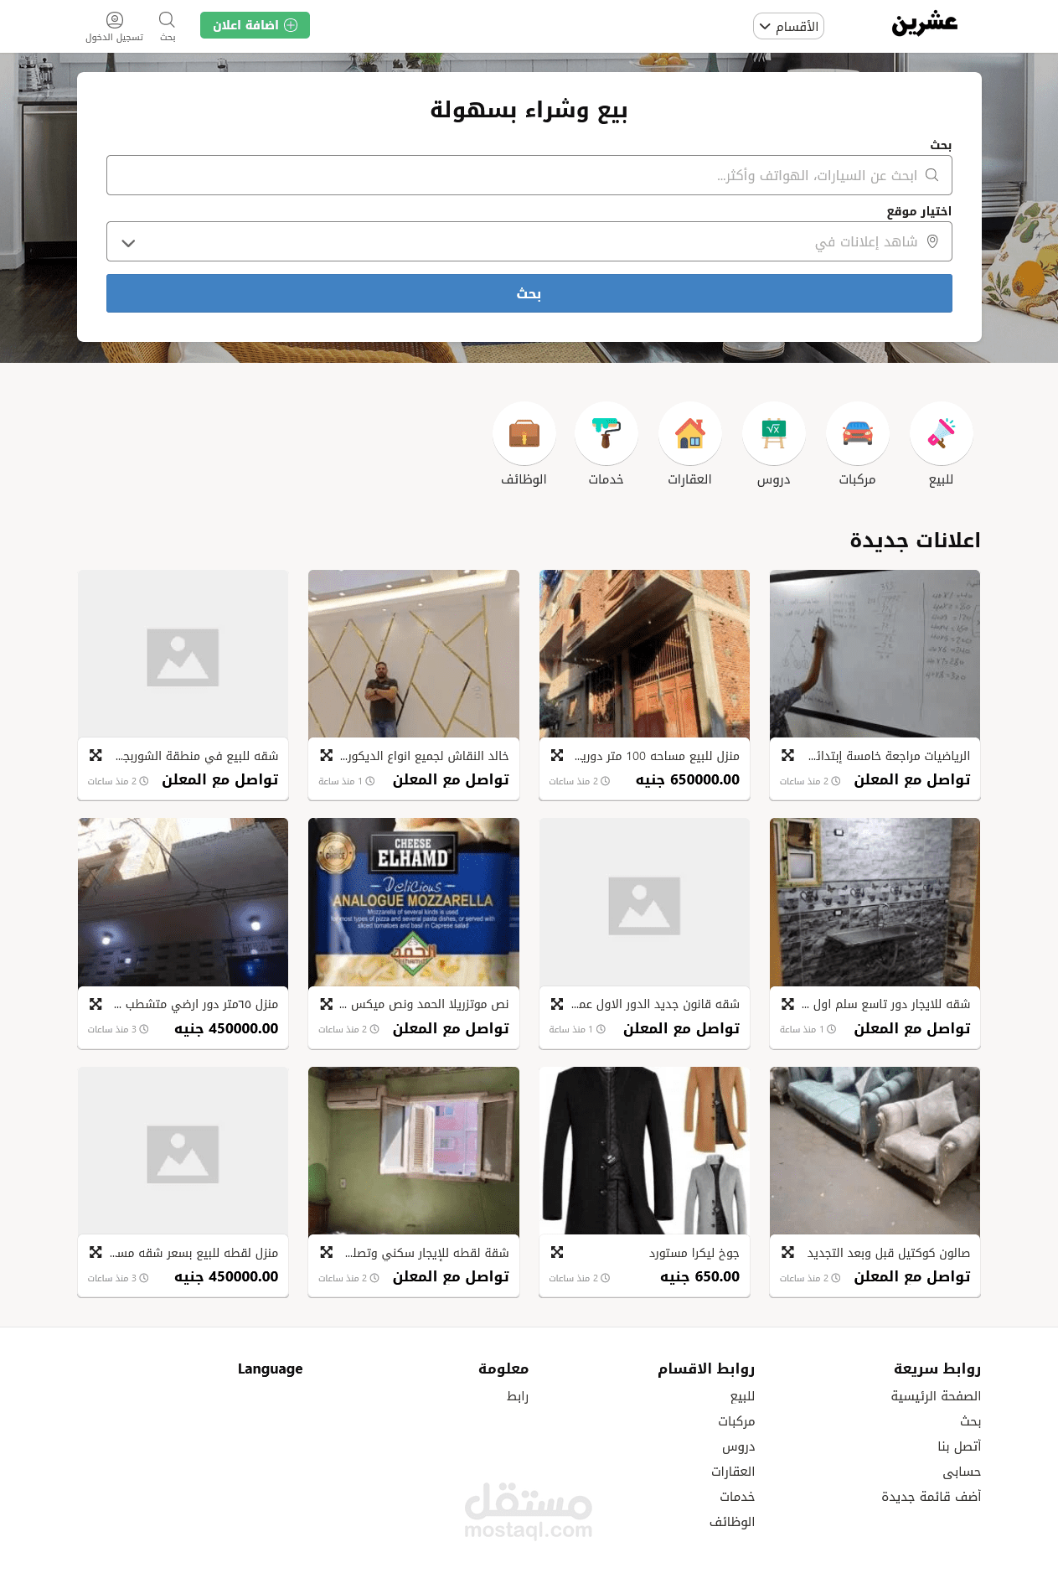Click the اعلانات جديدة section heading

pos(915,541)
